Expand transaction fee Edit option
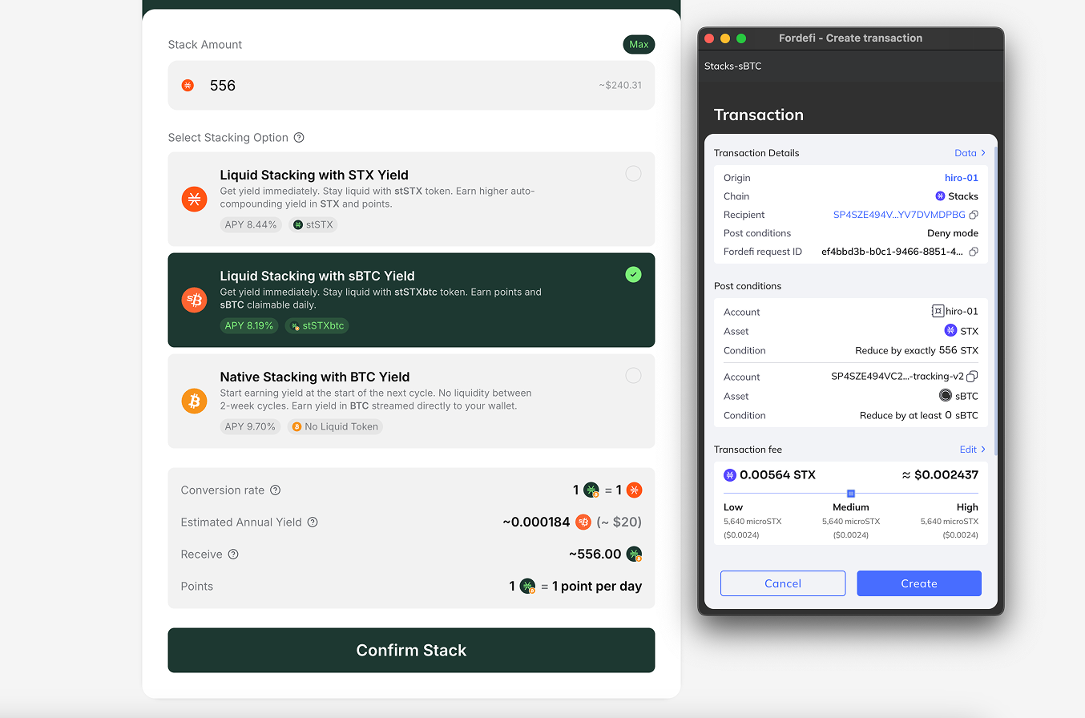Image resolution: width=1085 pixels, height=718 pixels. click(x=972, y=450)
